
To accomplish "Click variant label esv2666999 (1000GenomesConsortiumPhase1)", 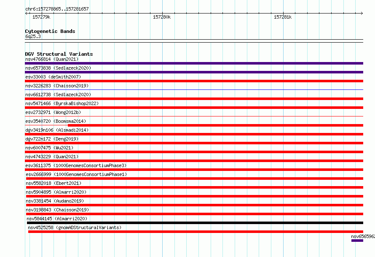I will pos(76,174).
